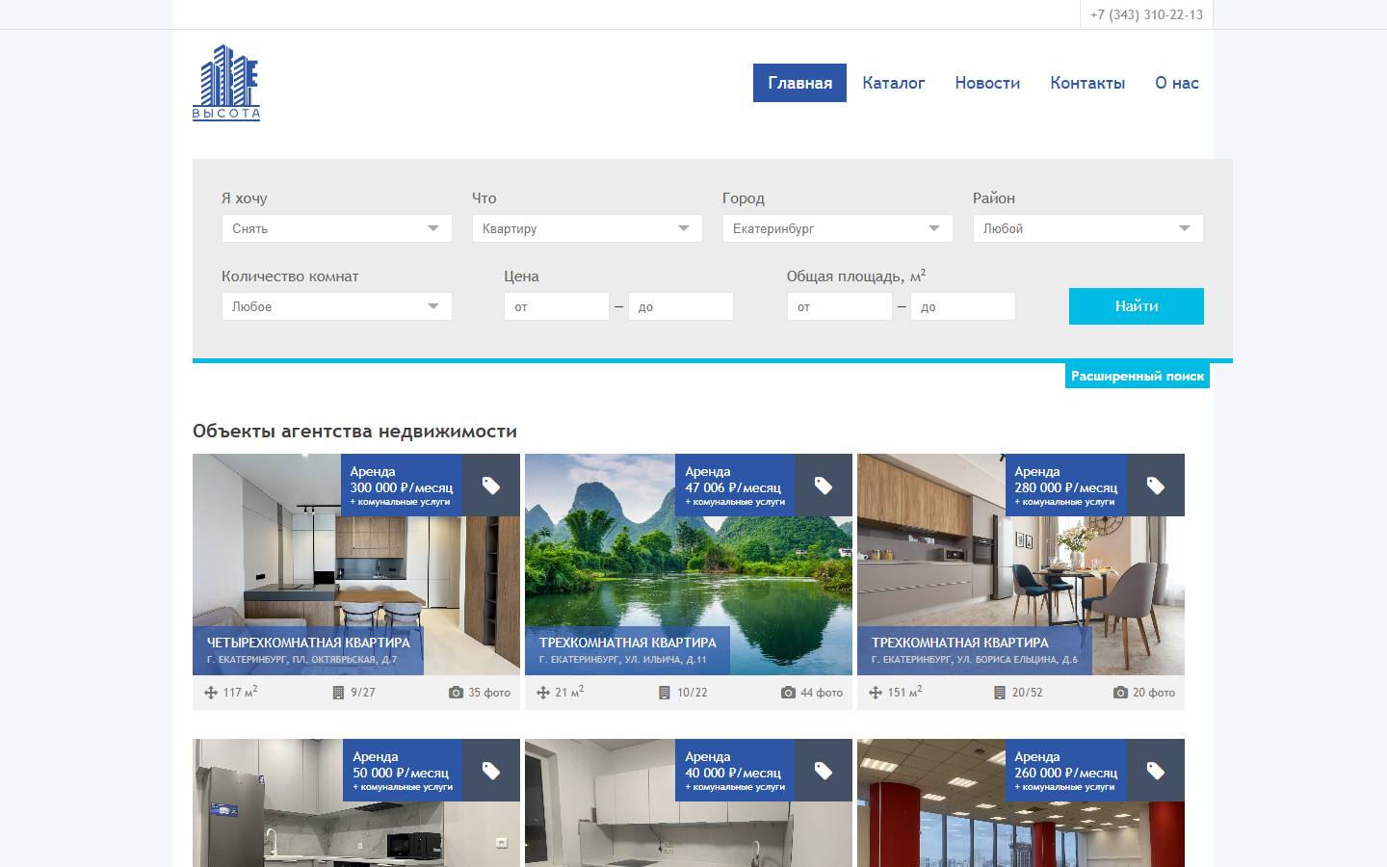Focus the Цена 'до' input field

pyautogui.click(x=681, y=306)
